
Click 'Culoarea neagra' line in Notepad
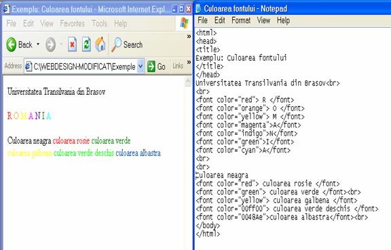tap(222, 175)
